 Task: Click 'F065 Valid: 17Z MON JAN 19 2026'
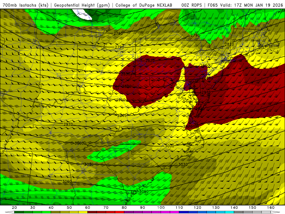pyautogui.click(x=245, y=5)
